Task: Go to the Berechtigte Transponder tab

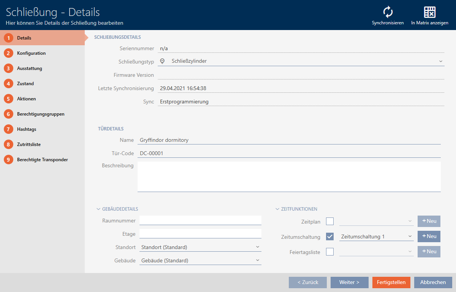Action: coord(42,160)
